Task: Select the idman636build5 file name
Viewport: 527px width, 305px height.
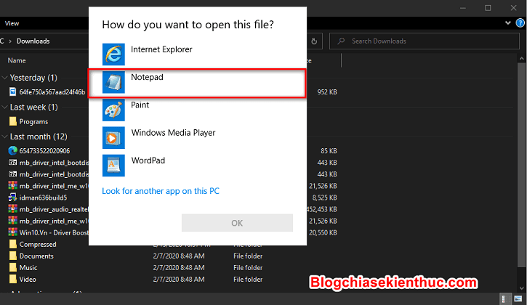Action: [43, 198]
